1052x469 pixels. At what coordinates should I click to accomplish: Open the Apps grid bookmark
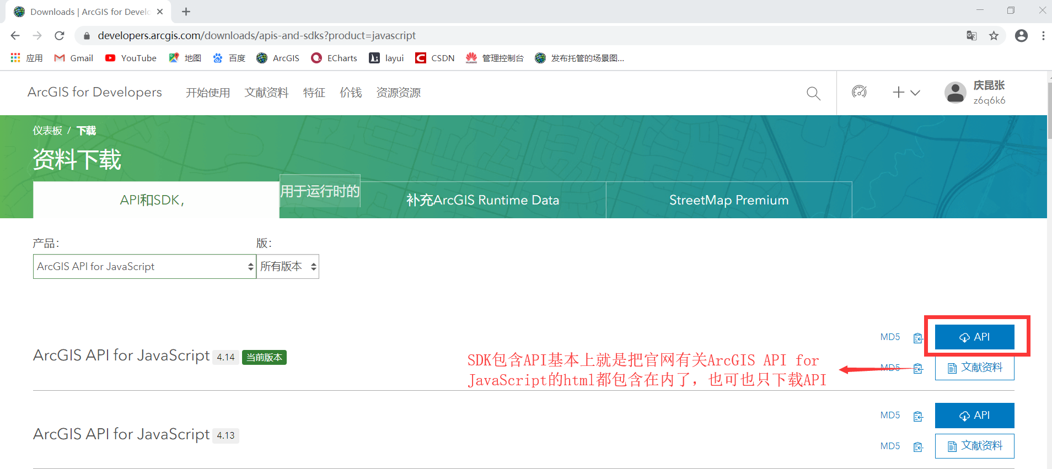tap(26, 58)
